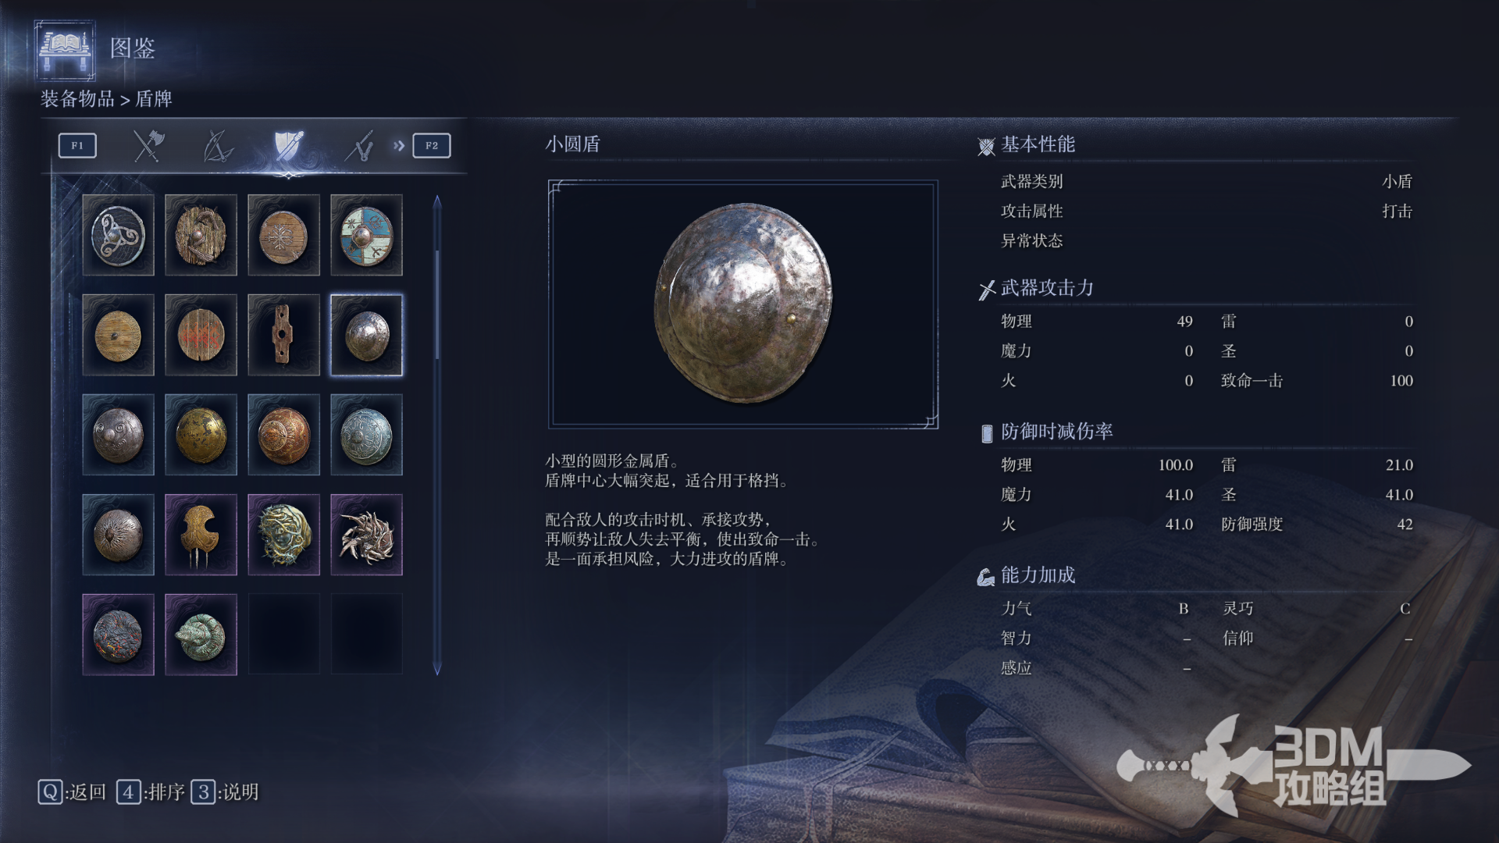The image size is (1499, 843).
Task: Select the highlighted small metal buckler icon
Action: coord(366,335)
